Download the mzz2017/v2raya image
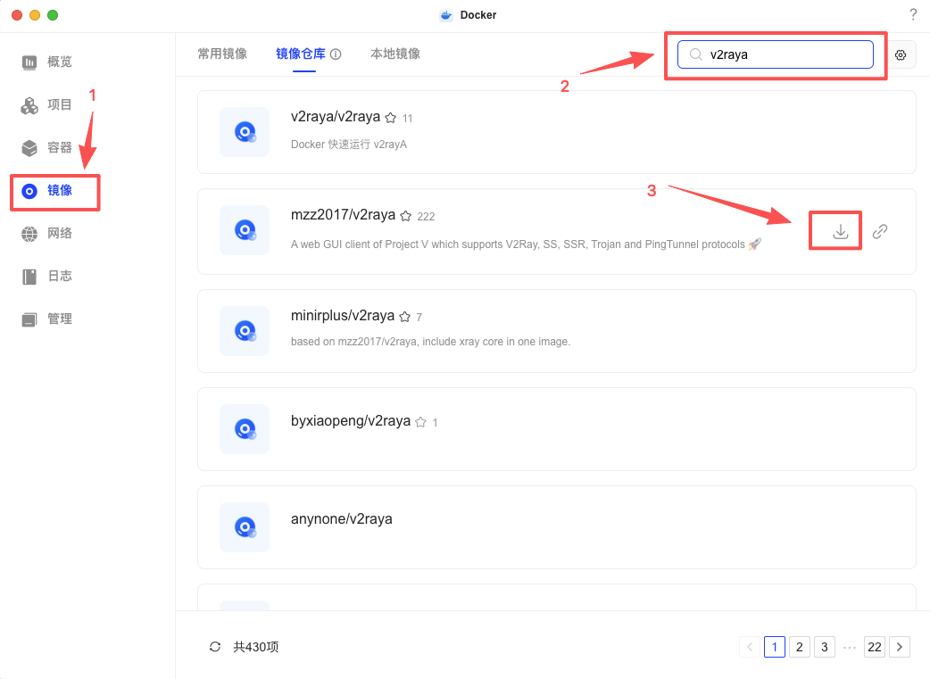930x679 pixels. [840, 232]
